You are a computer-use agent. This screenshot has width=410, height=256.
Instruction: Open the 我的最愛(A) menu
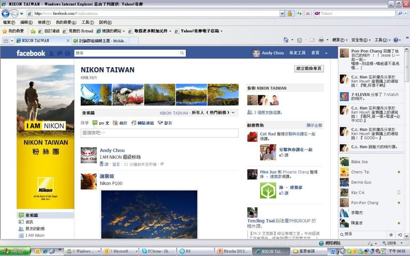(x=66, y=22)
